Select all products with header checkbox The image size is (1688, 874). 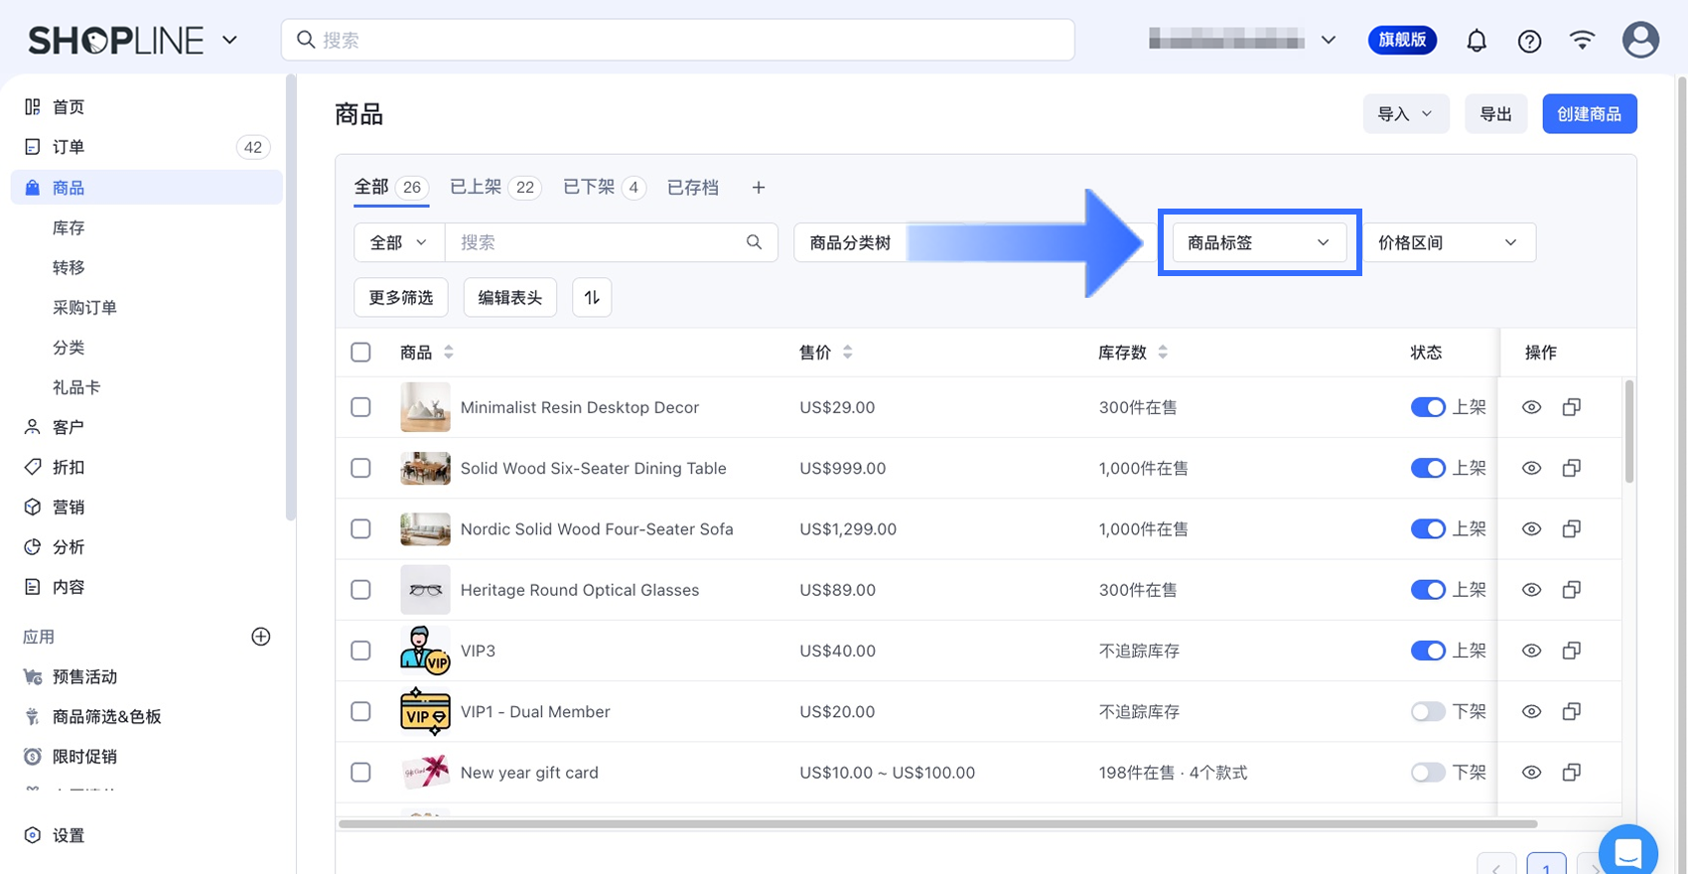tap(361, 353)
